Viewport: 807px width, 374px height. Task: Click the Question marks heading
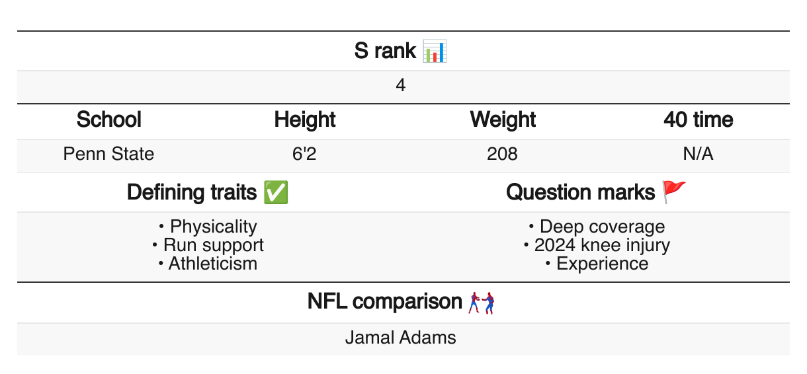581,192
